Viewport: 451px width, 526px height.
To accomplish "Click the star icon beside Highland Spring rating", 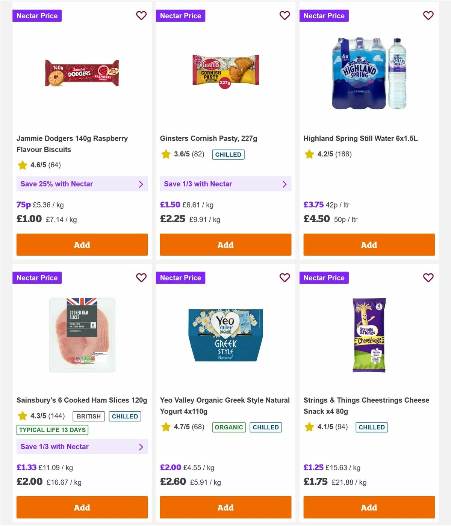I will point(309,154).
